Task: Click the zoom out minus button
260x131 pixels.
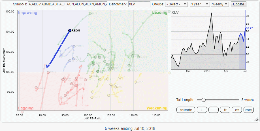Action: pos(213,110)
